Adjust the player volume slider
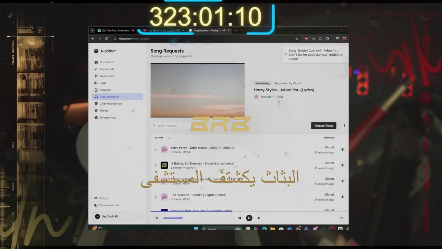442x249 pixels. click(173, 218)
